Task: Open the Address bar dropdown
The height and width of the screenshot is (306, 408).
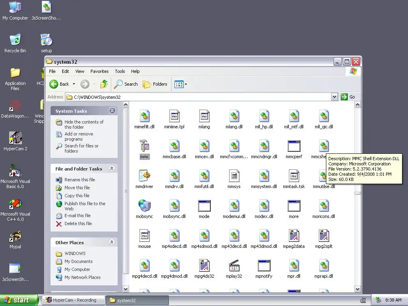Action: point(334,97)
